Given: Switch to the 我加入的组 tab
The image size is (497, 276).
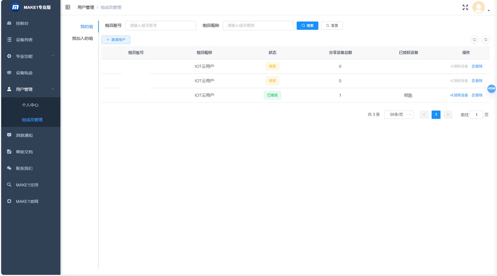Looking at the screenshot, I should [82, 38].
